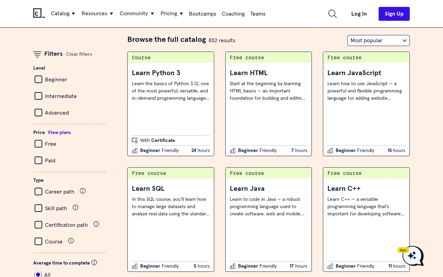Click the info icon beside Average time to complete
Image resolution: width=443 pixels, height=277 pixels.
click(94, 262)
